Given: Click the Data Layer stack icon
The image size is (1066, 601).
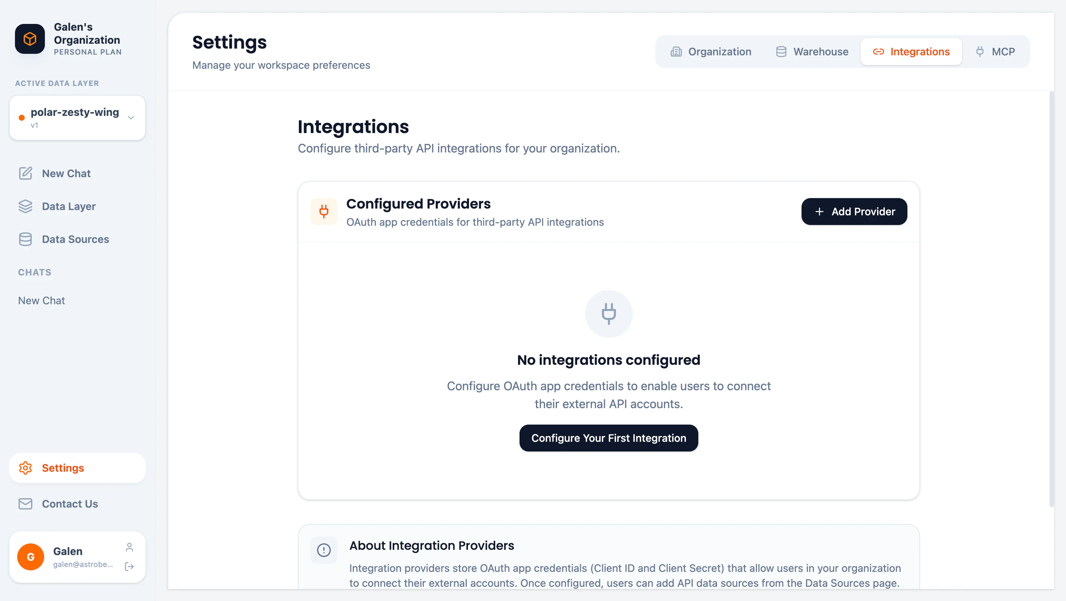Looking at the screenshot, I should (x=26, y=206).
